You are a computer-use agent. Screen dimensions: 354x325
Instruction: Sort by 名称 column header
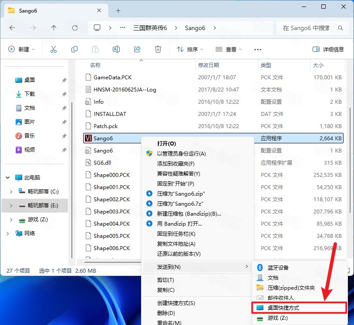pyautogui.click(x=95, y=65)
